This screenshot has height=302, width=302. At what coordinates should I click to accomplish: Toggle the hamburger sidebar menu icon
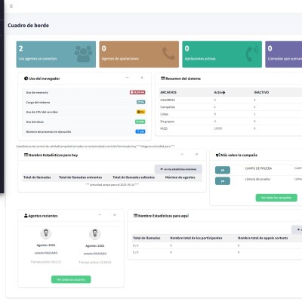pos(11,6)
